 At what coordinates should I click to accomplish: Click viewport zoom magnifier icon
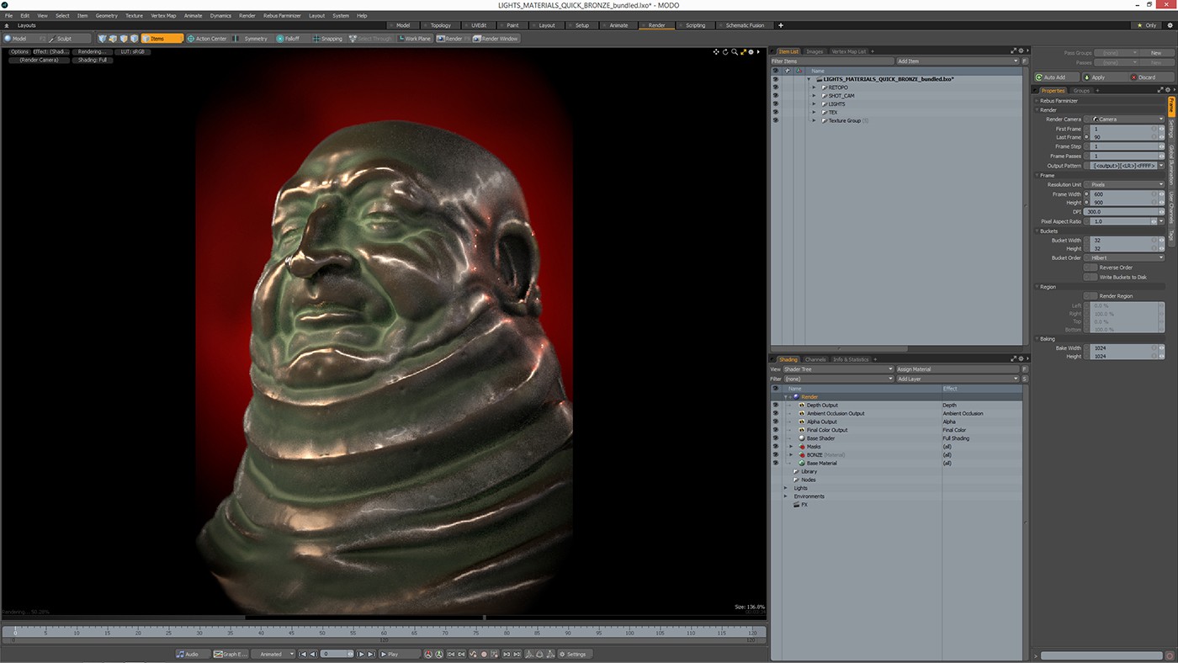[x=735, y=52]
